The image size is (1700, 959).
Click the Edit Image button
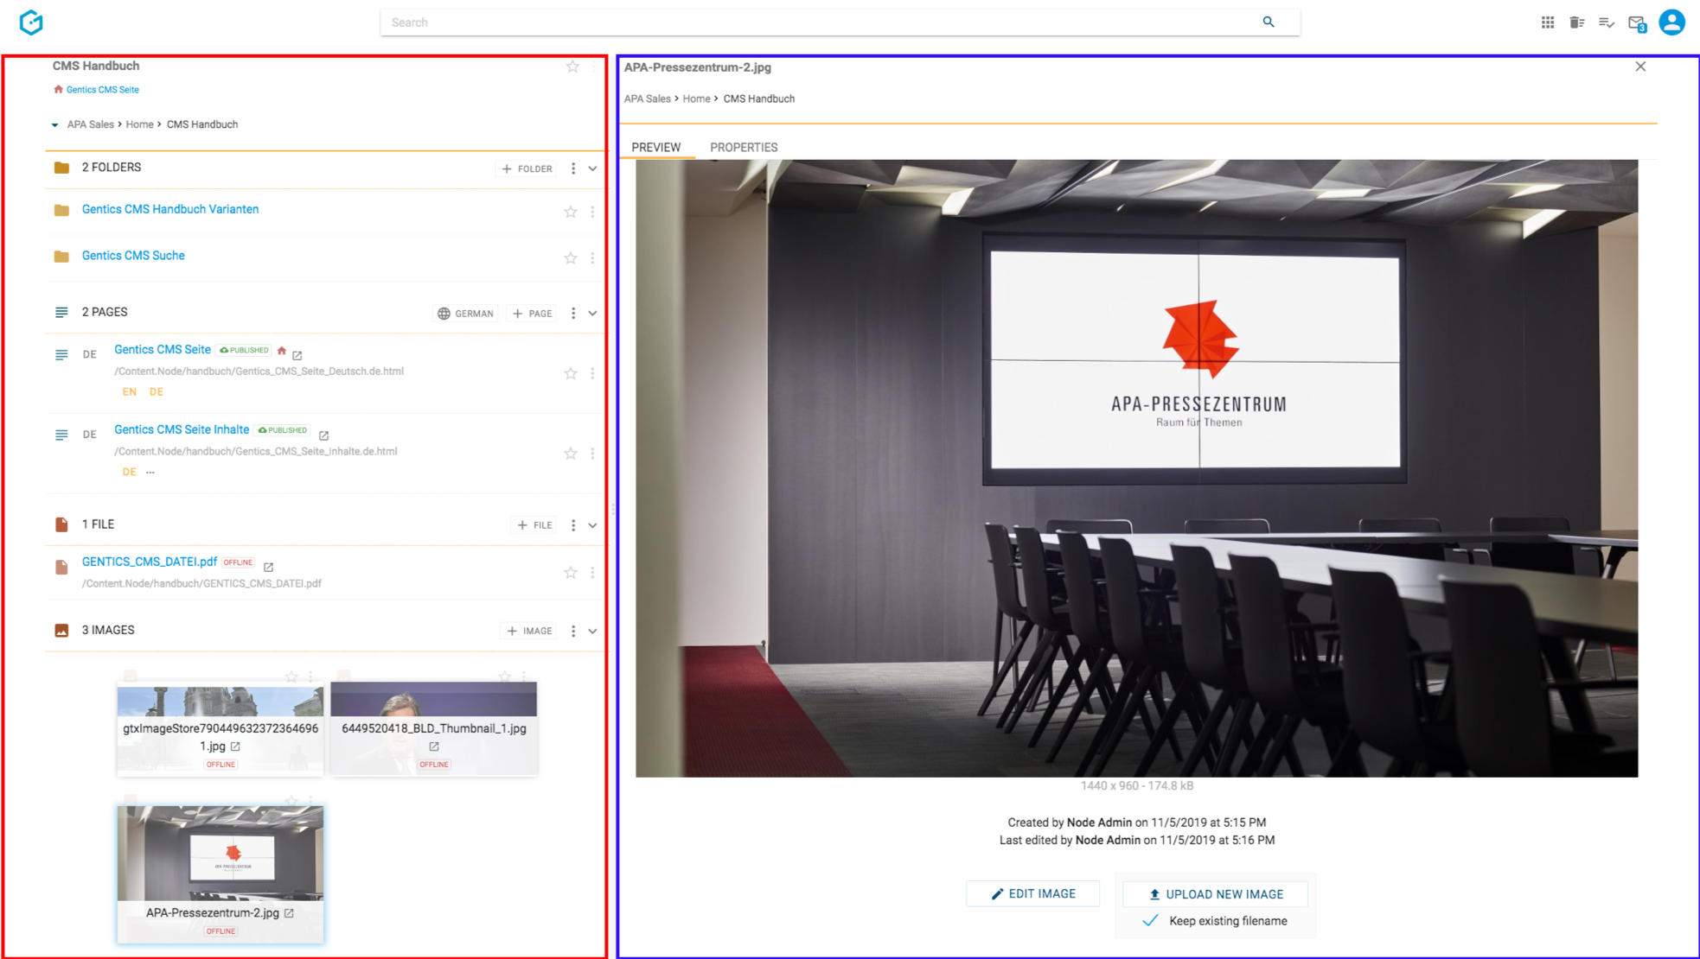[x=1034, y=893]
